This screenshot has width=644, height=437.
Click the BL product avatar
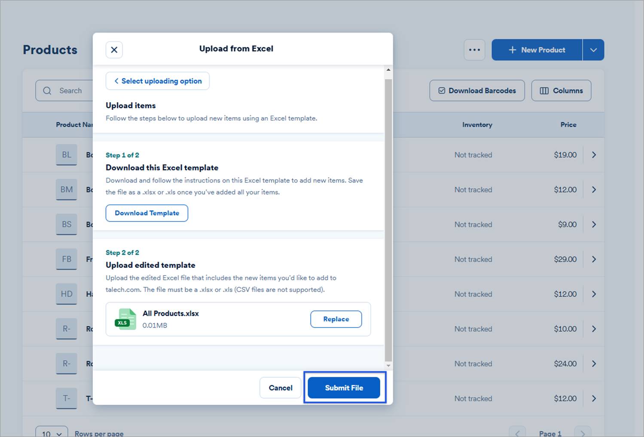(66, 155)
